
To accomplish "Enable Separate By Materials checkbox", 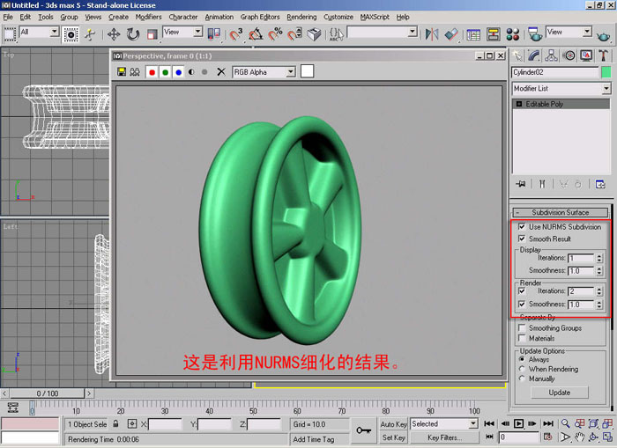I will (522, 338).
